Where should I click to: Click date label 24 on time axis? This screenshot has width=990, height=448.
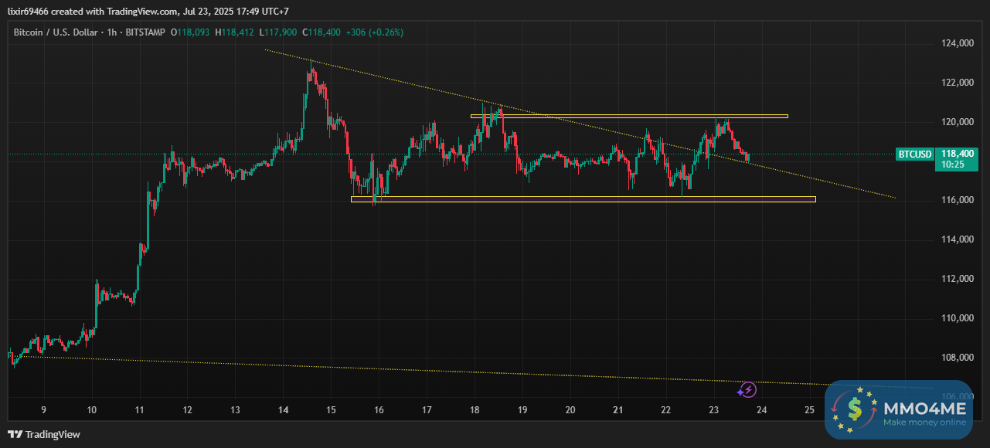tap(761, 410)
